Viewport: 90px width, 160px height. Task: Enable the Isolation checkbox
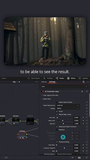[57, 130]
